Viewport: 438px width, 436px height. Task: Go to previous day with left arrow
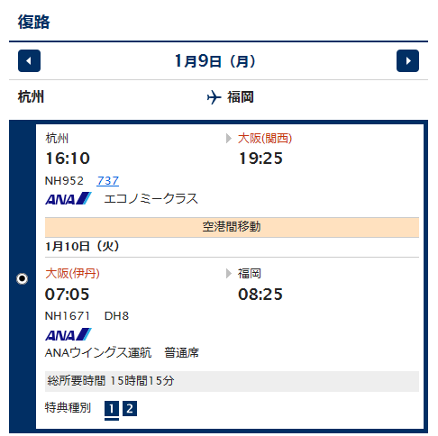tap(29, 61)
